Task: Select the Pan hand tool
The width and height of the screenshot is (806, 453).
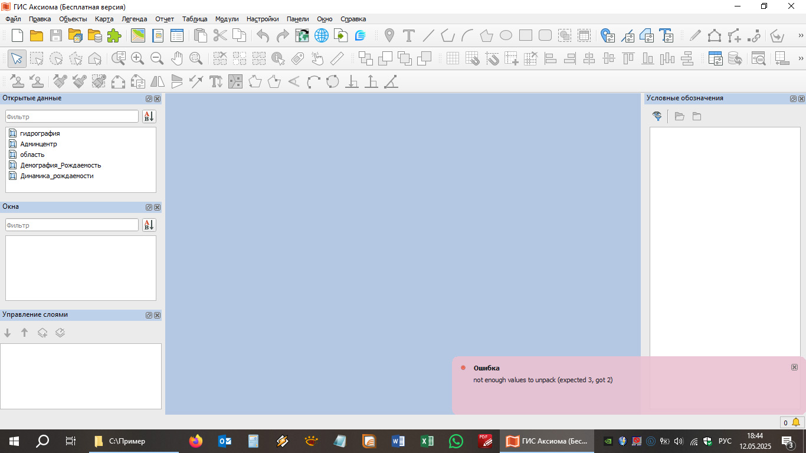Action: click(176, 58)
